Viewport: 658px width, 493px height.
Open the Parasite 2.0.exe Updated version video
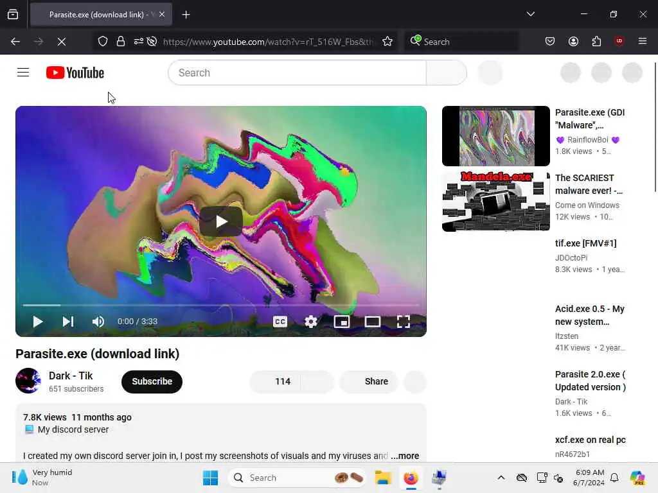pos(591,380)
